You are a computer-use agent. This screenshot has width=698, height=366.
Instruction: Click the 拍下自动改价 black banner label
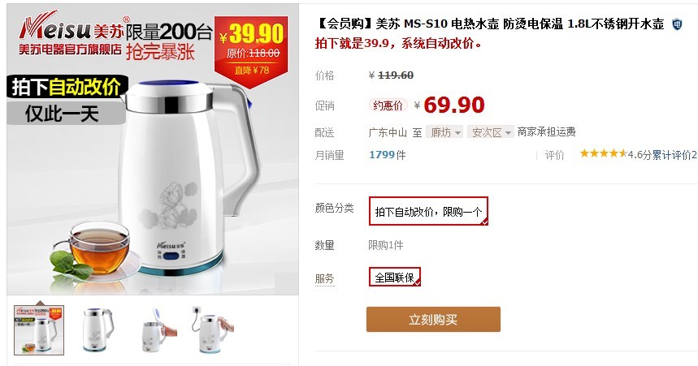point(67,86)
